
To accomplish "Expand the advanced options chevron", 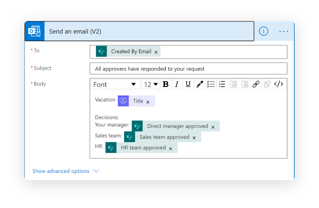I will (96, 171).
